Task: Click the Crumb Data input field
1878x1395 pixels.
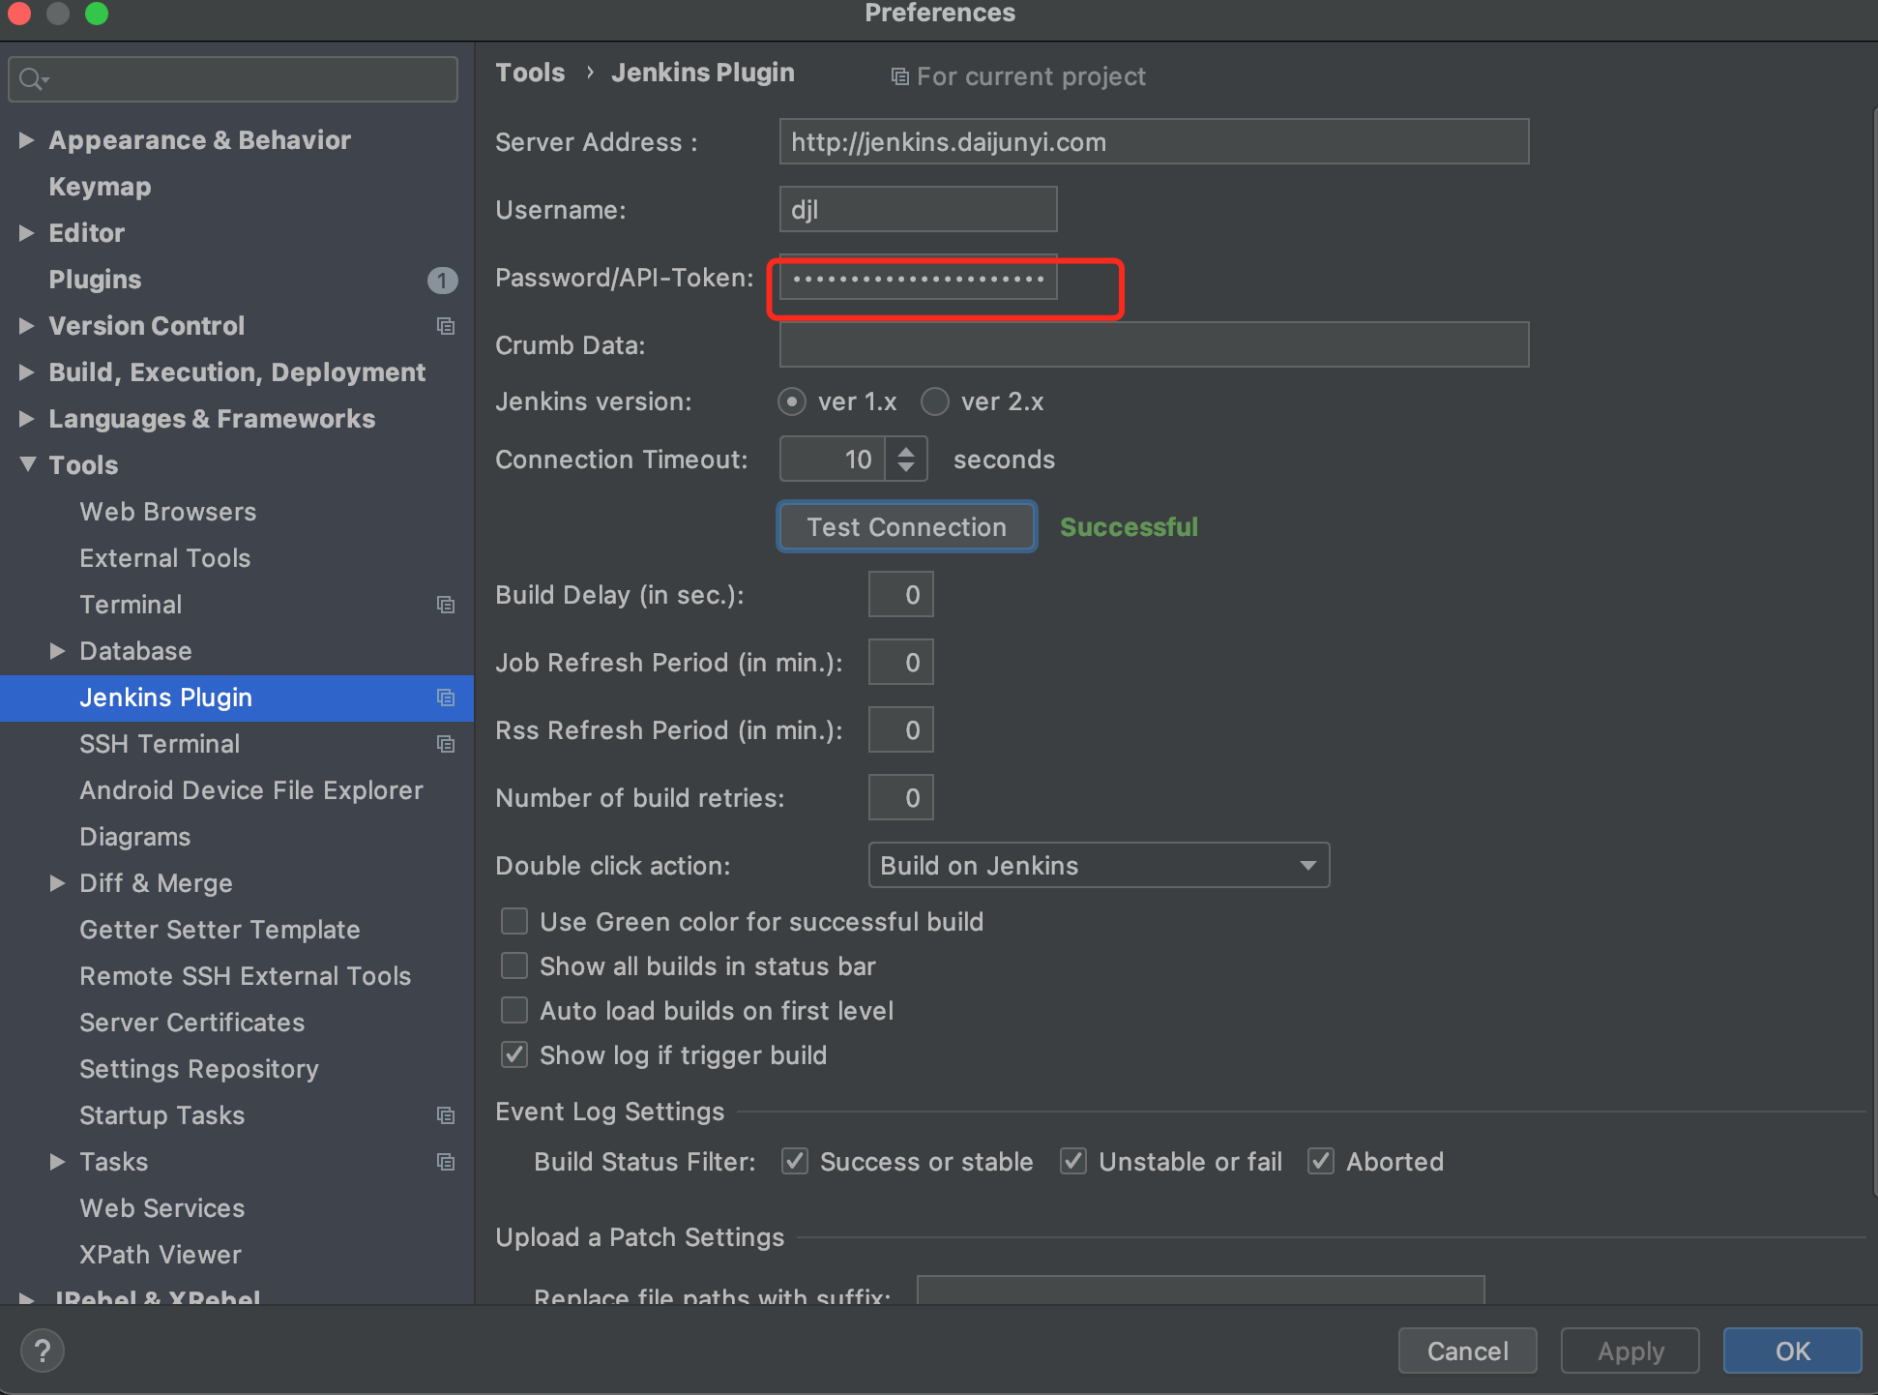Action: [1154, 344]
